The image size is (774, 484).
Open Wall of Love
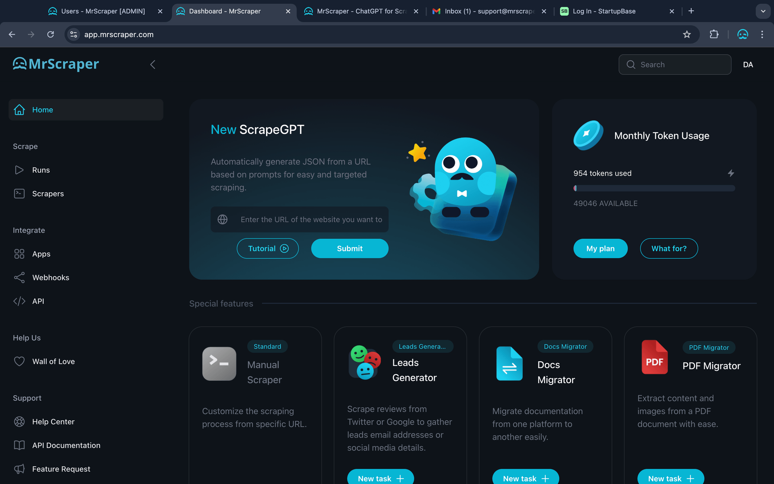click(x=53, y=361)
